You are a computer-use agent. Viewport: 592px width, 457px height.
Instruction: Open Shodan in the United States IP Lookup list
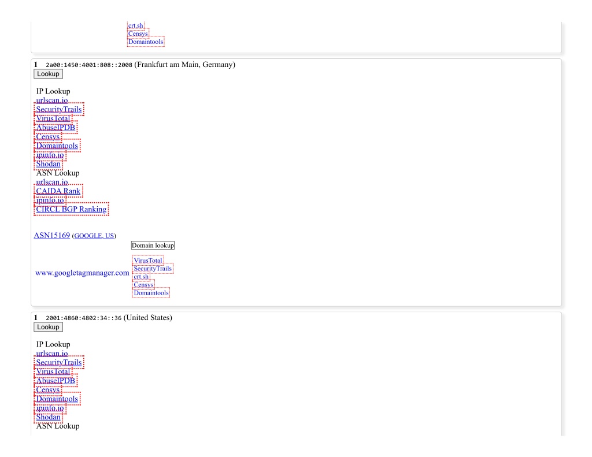coord(49,417)
